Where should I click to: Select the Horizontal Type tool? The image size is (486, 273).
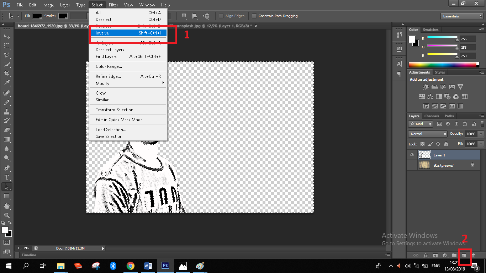point(6,177)
